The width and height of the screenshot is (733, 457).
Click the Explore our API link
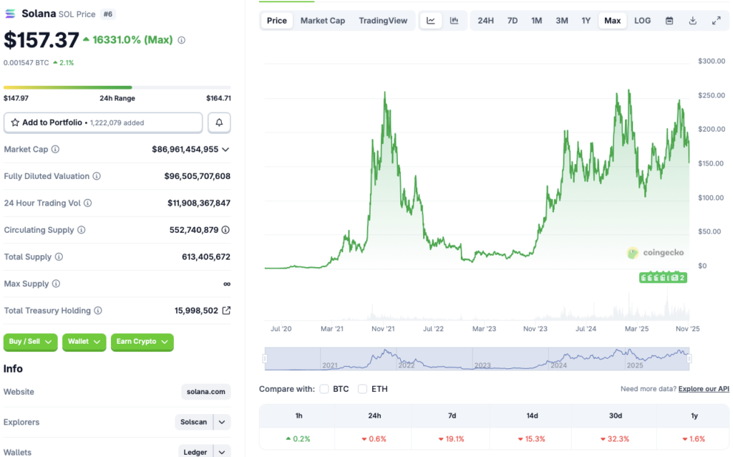click(703, 388)
